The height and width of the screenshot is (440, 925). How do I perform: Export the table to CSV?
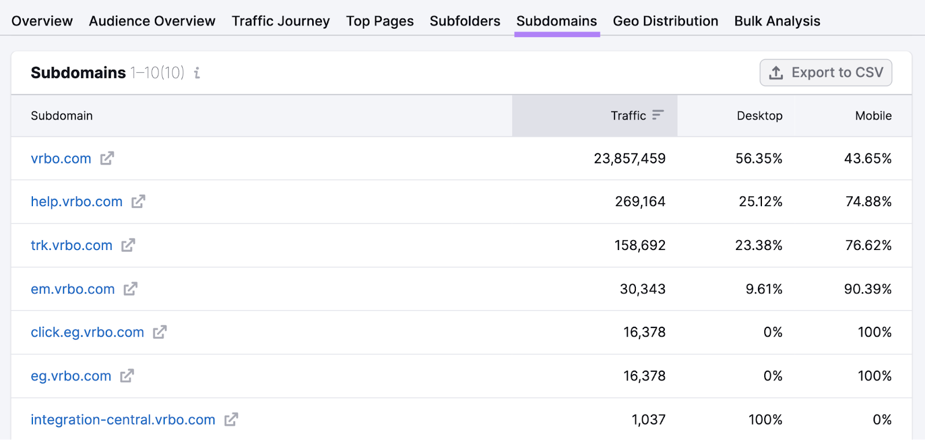click(826, 73)
